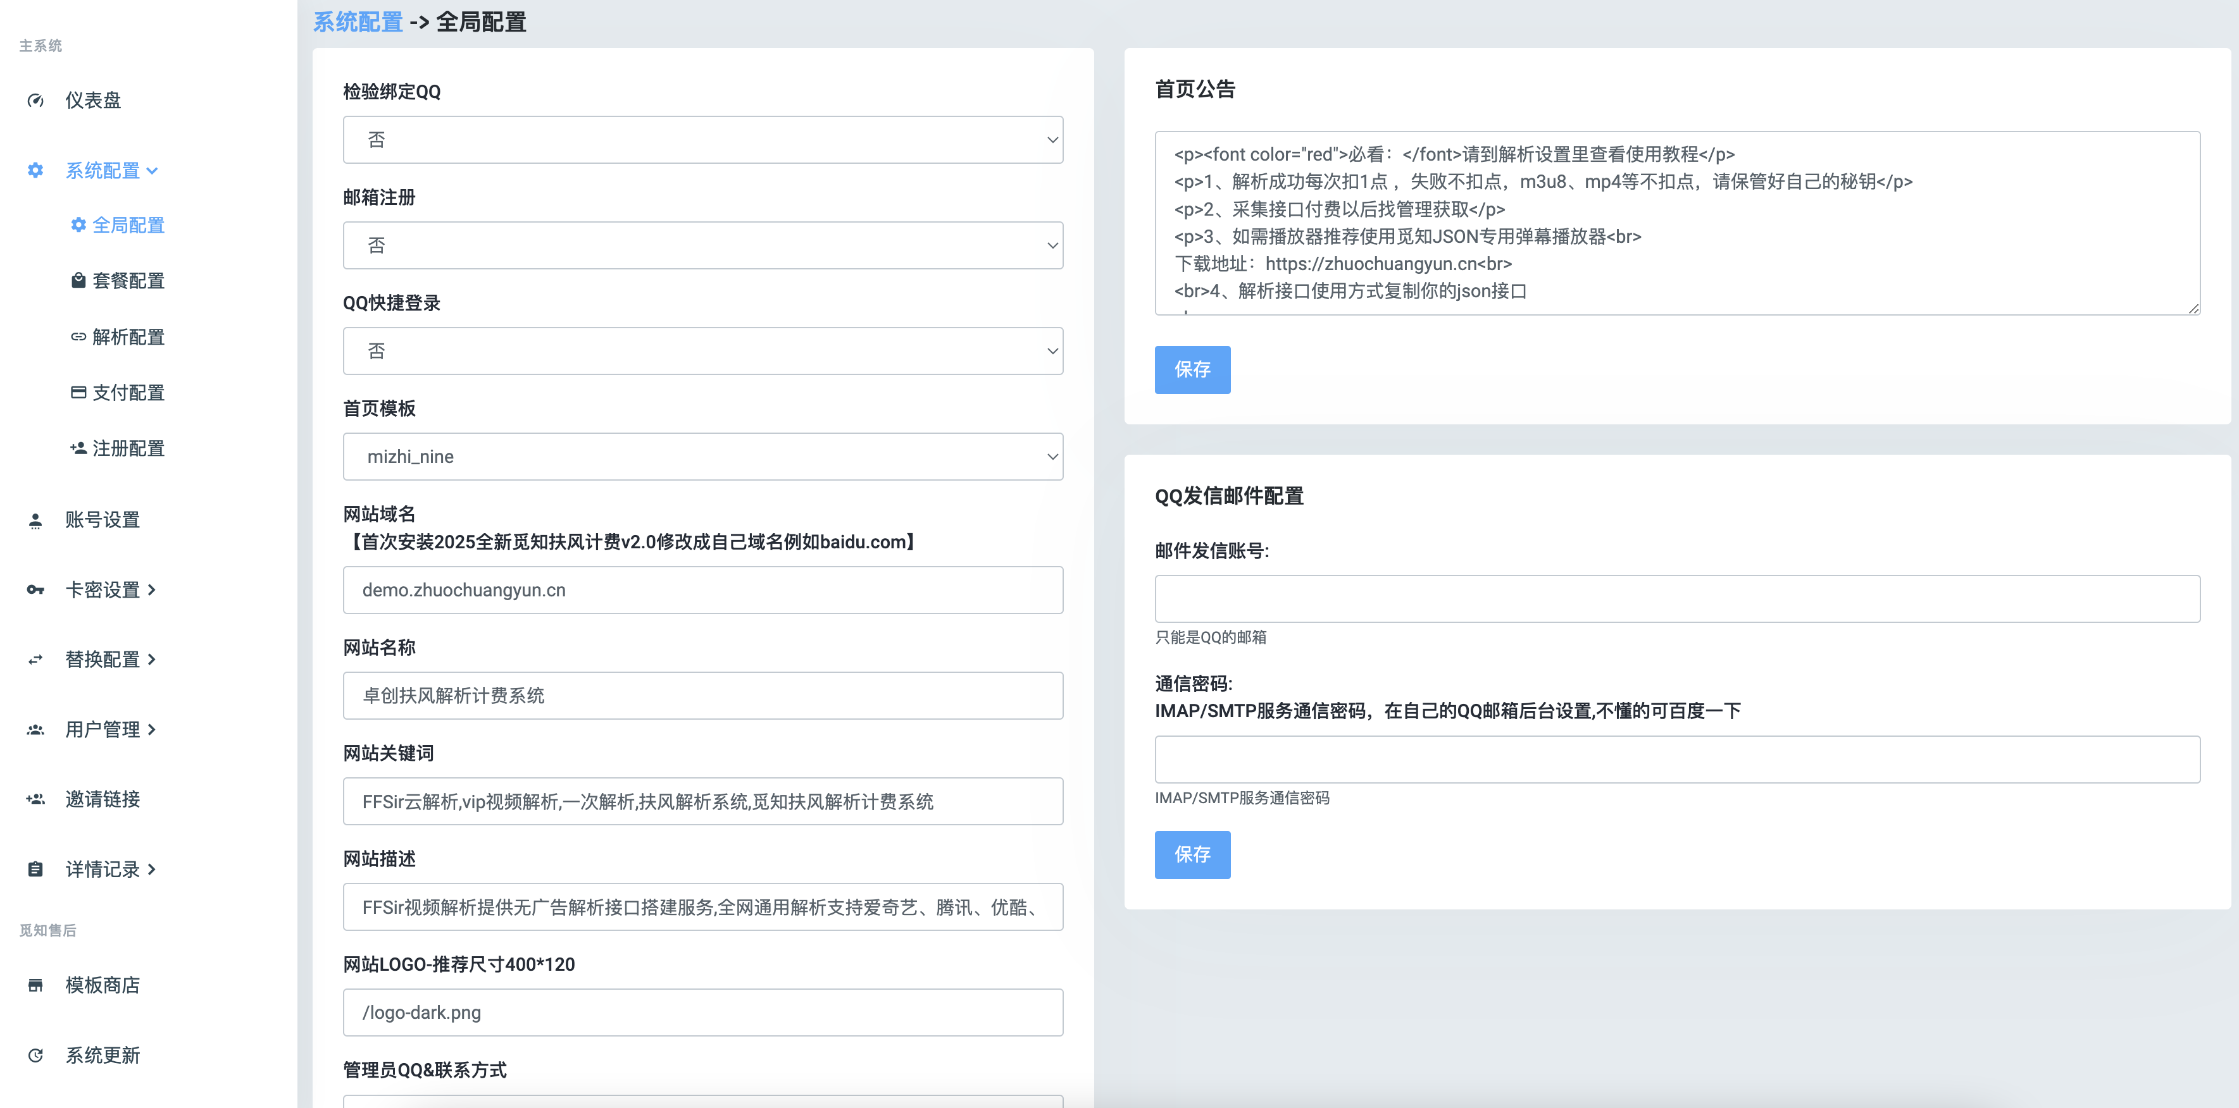Viewport: 2239px width, 1108px height.
Task: Click inside the 首页公告 textarea
Action: coord(1676,223)
